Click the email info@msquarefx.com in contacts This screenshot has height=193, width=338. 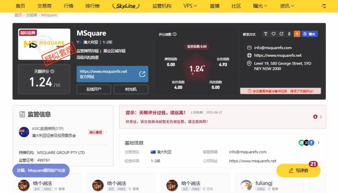tap(273, 48)
